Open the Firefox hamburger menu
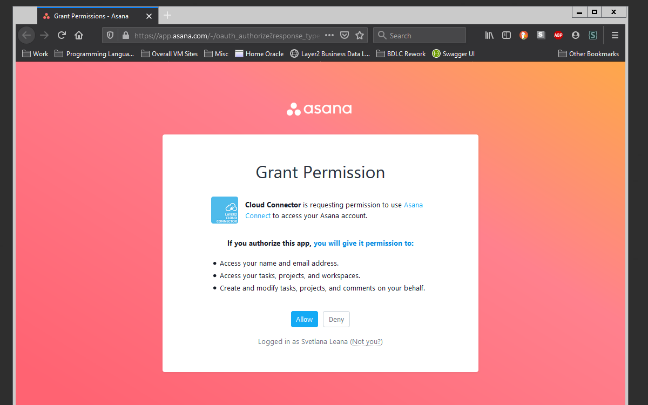This screenshot has width=648, height=405. click(615, 36)
